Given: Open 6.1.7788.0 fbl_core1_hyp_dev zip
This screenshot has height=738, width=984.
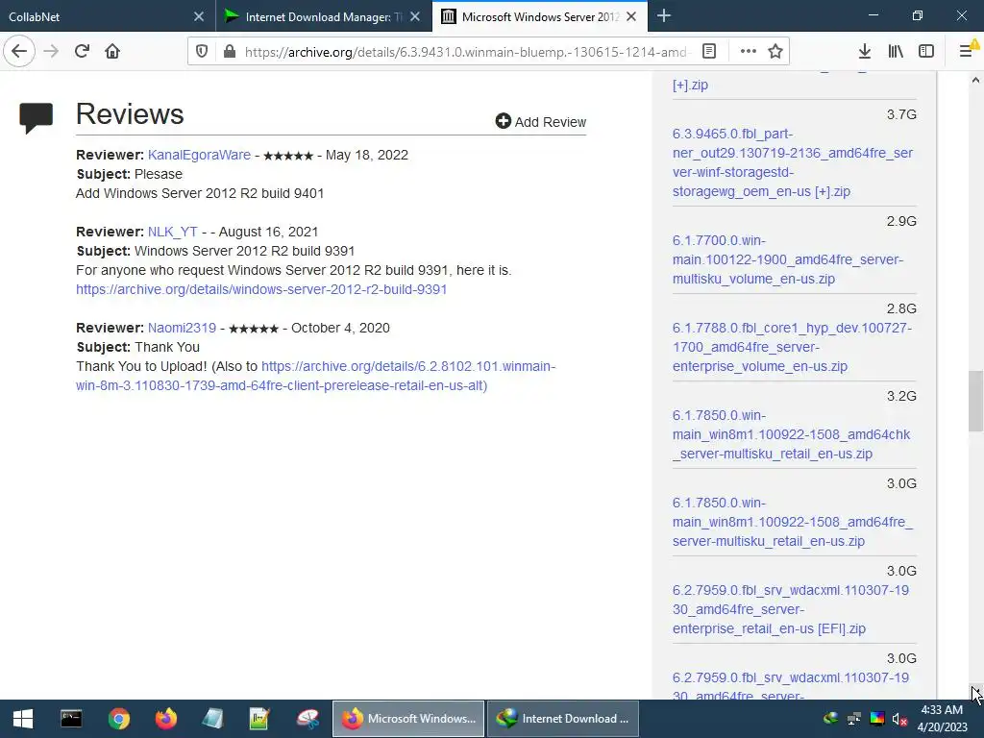Looking at the screenshot, I should 792,347.
